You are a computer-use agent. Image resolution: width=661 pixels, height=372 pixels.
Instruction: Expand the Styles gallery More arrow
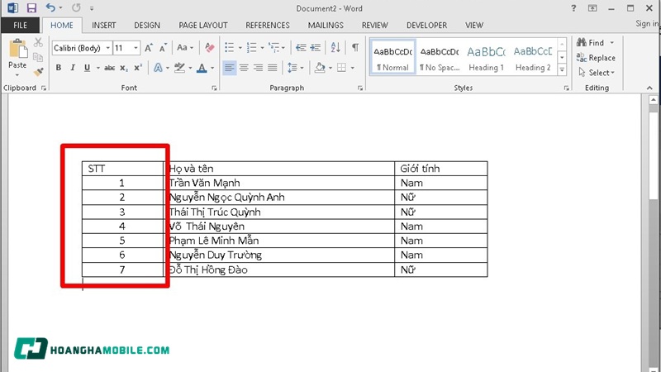coord(564,71)
